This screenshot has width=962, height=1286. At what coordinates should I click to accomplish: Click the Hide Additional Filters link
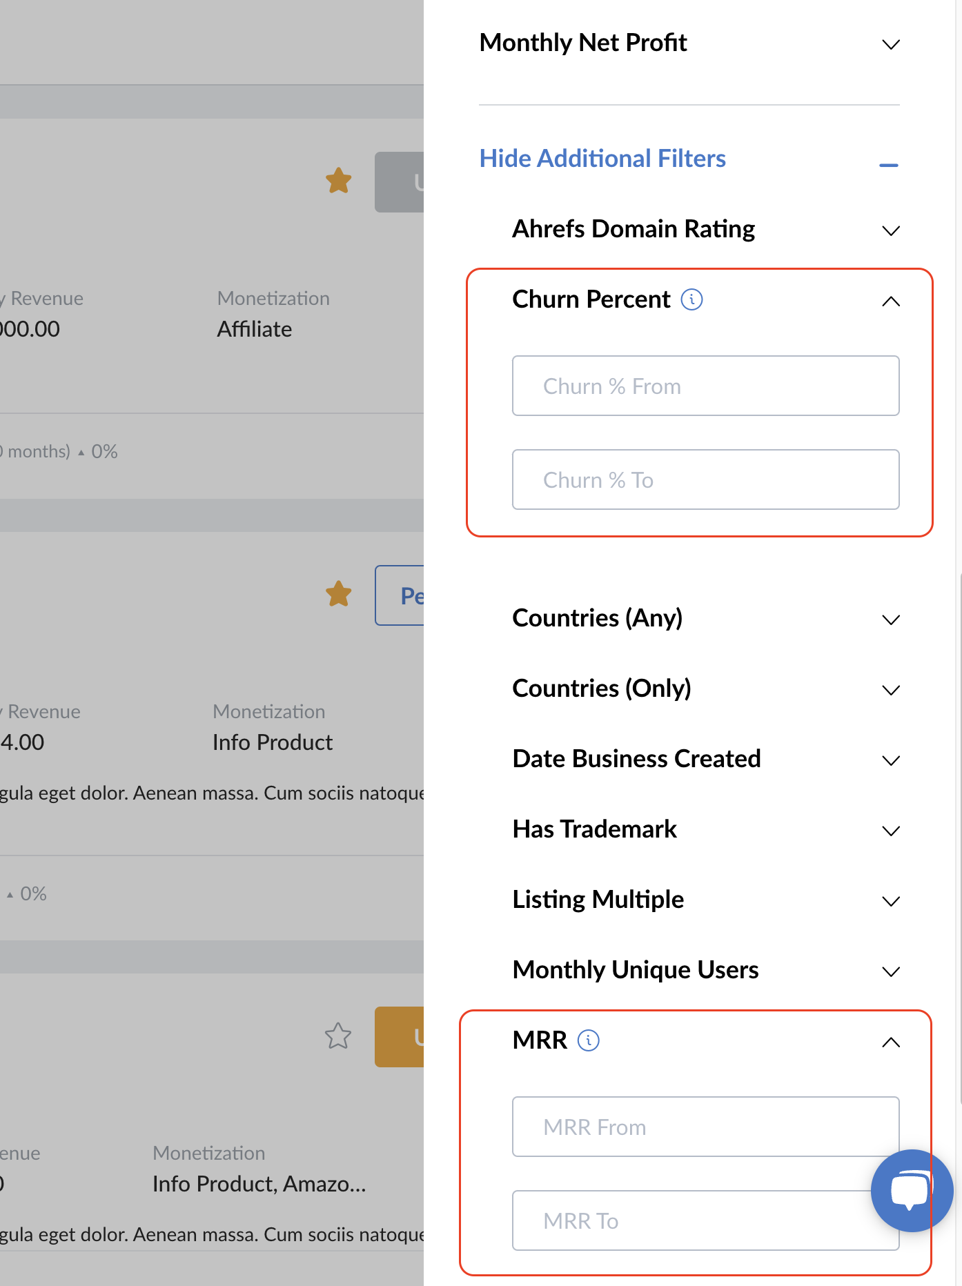(x=602, y=159)
